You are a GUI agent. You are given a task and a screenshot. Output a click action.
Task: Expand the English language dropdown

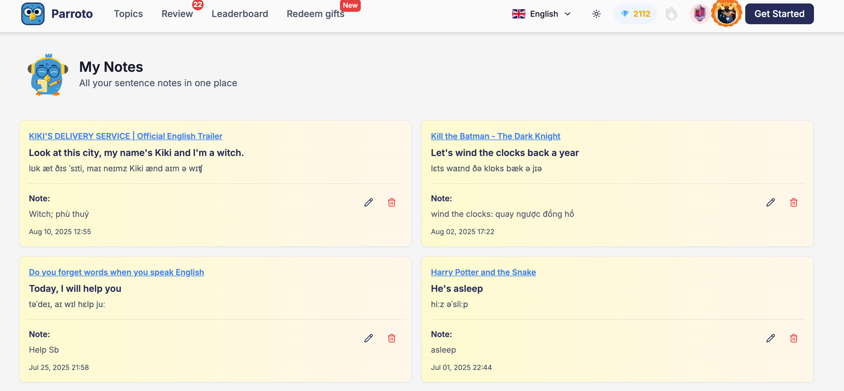click(x=542, y=14)
